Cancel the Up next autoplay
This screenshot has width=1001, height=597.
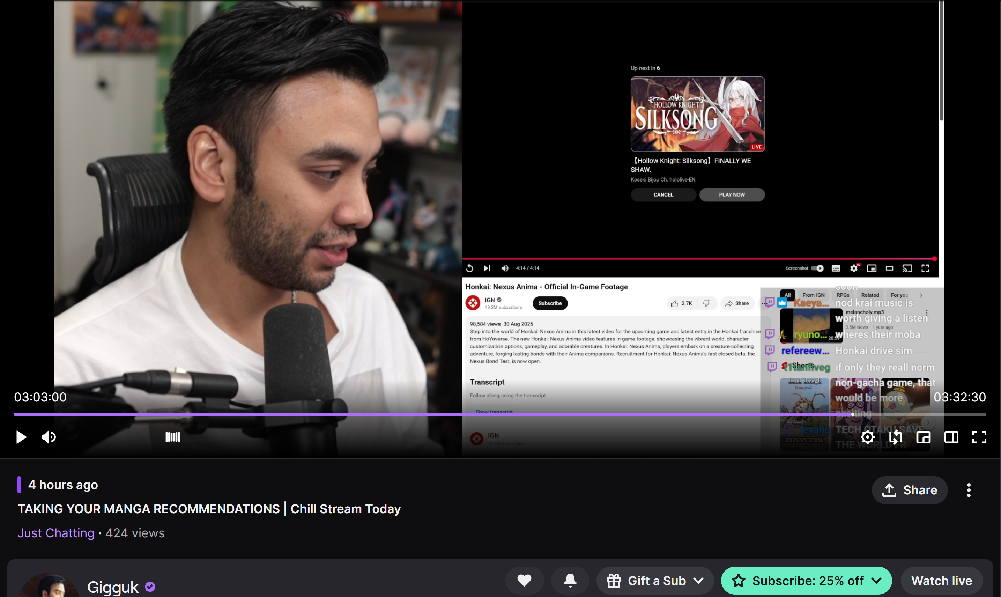(663, 194)
